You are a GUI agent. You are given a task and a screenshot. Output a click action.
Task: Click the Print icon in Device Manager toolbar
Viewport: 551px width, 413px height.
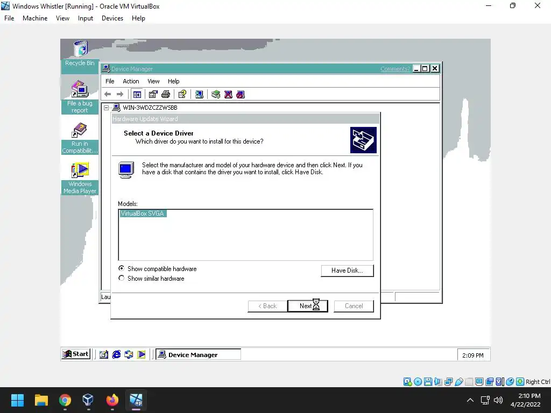click(166, 95)
